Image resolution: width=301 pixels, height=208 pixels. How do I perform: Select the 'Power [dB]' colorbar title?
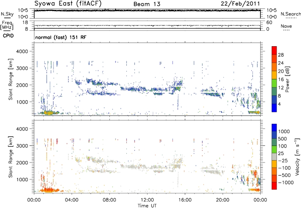287,79
